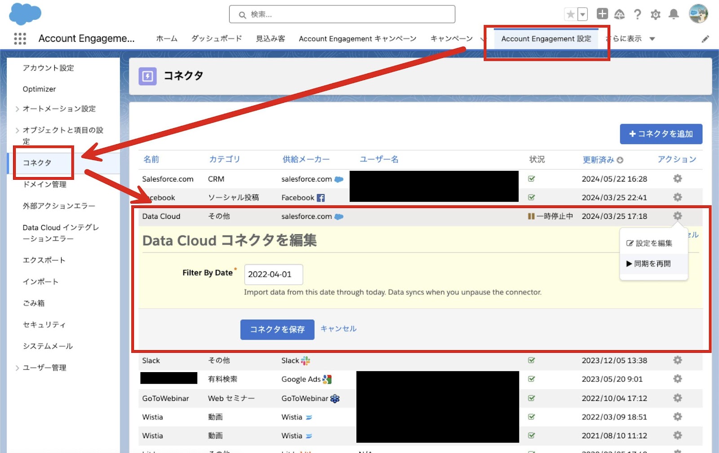The image size is (719, 453).
Task: Open the キャンペーン tab
Action: 452,39
